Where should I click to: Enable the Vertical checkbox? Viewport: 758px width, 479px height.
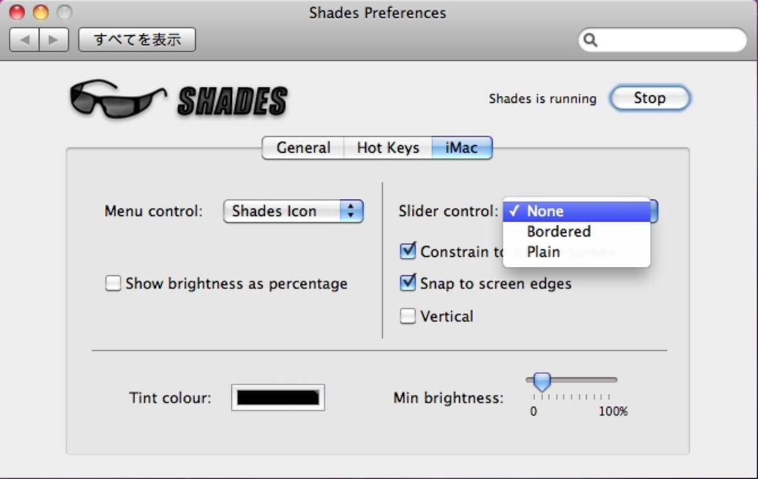(x=408, y=316)
